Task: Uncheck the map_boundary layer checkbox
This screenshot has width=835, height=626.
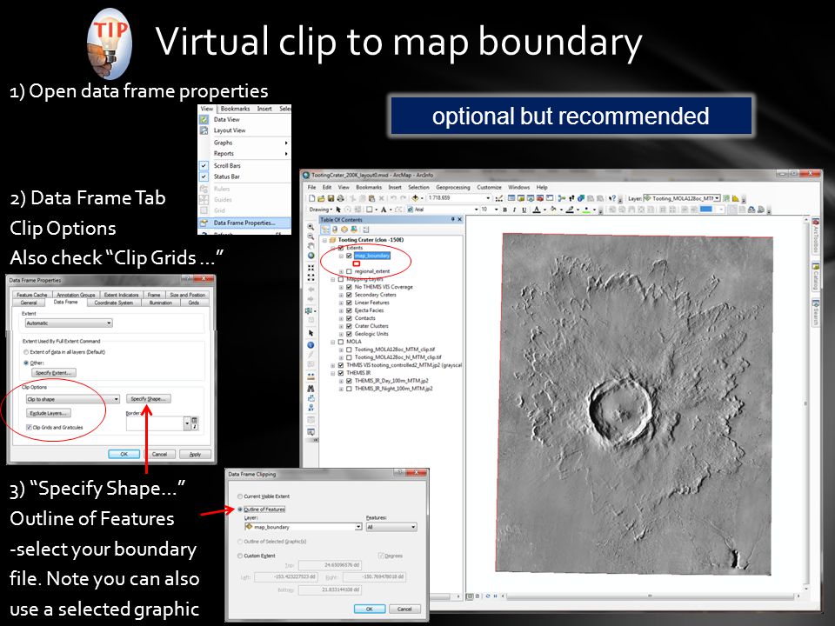Action: pos(349,256)
